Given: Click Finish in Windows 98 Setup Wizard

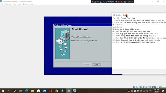Looking at the screenshot, I should 96,65.
